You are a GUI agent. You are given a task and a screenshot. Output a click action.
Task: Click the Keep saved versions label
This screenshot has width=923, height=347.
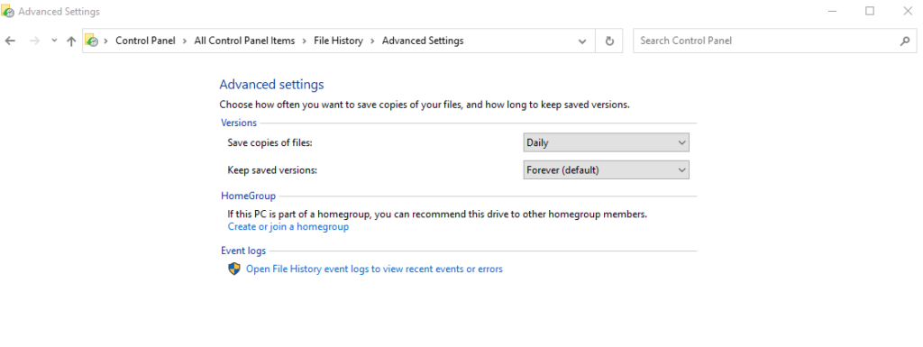272,170
